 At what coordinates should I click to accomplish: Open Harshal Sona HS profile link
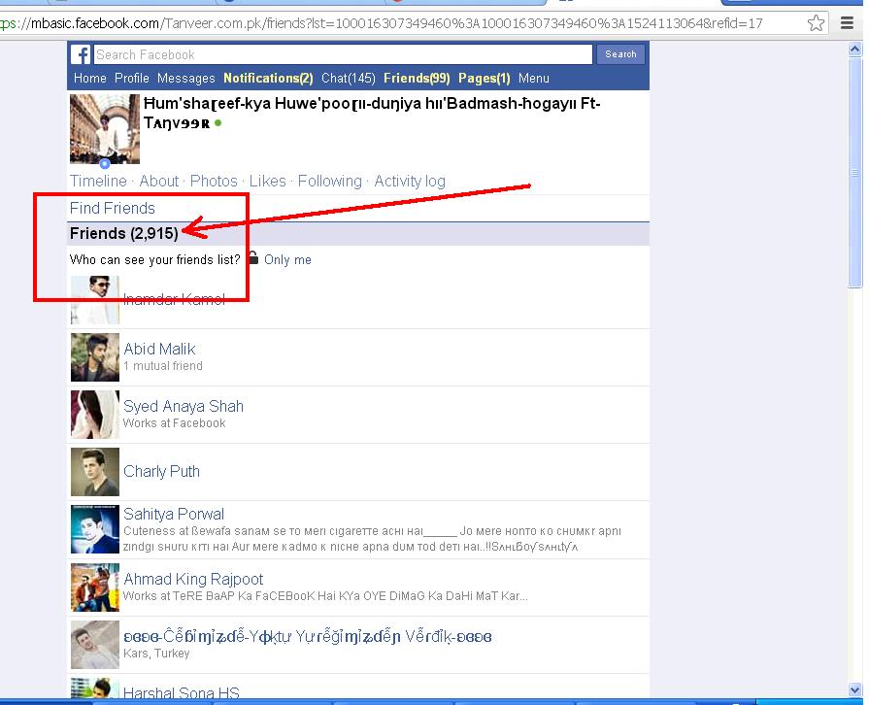pos(182,692)
